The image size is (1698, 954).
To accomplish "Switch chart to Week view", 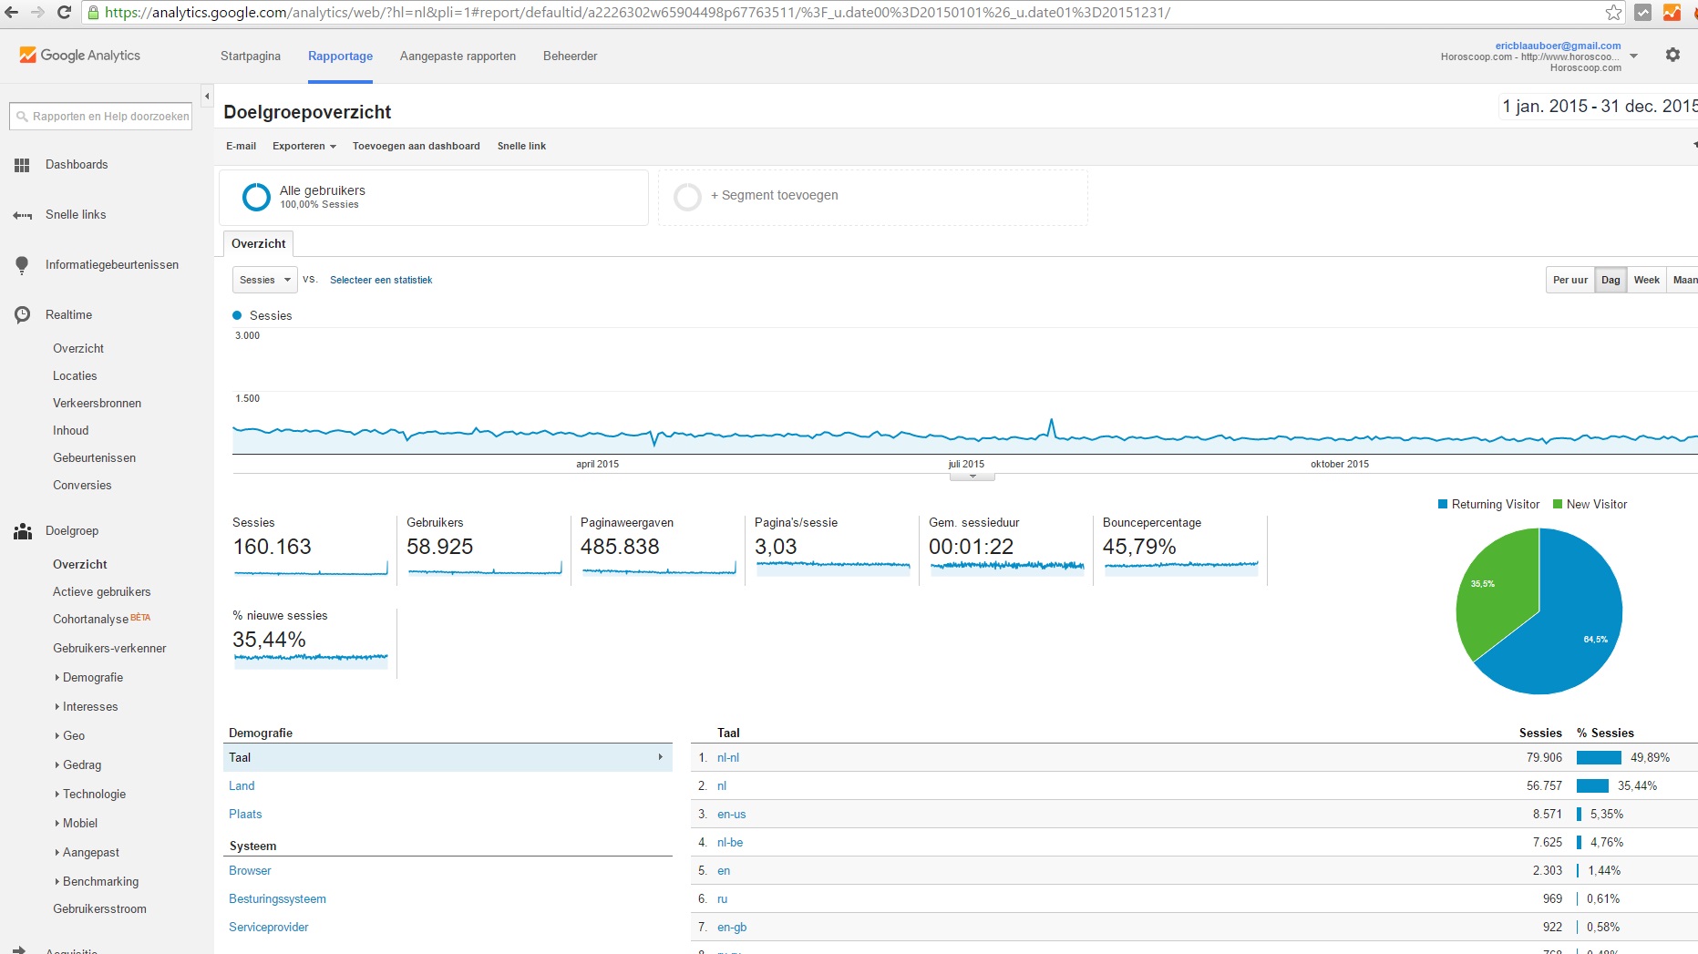I will (1646, 281).
